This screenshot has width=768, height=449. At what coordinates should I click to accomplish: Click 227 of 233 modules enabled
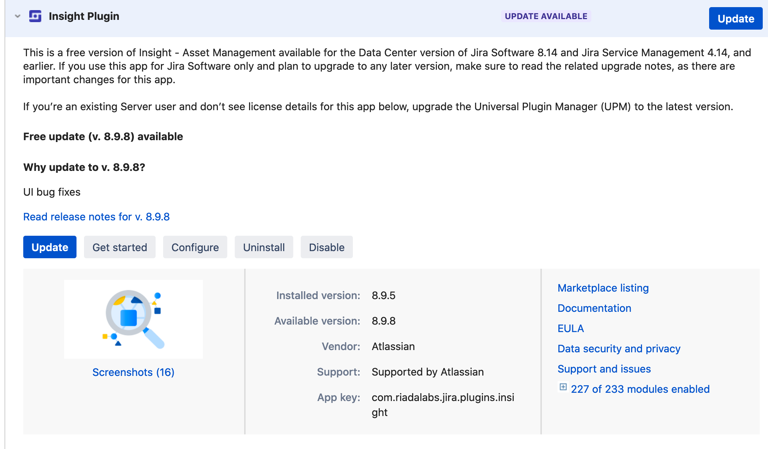pyautogui.click(x=640, y=389)
